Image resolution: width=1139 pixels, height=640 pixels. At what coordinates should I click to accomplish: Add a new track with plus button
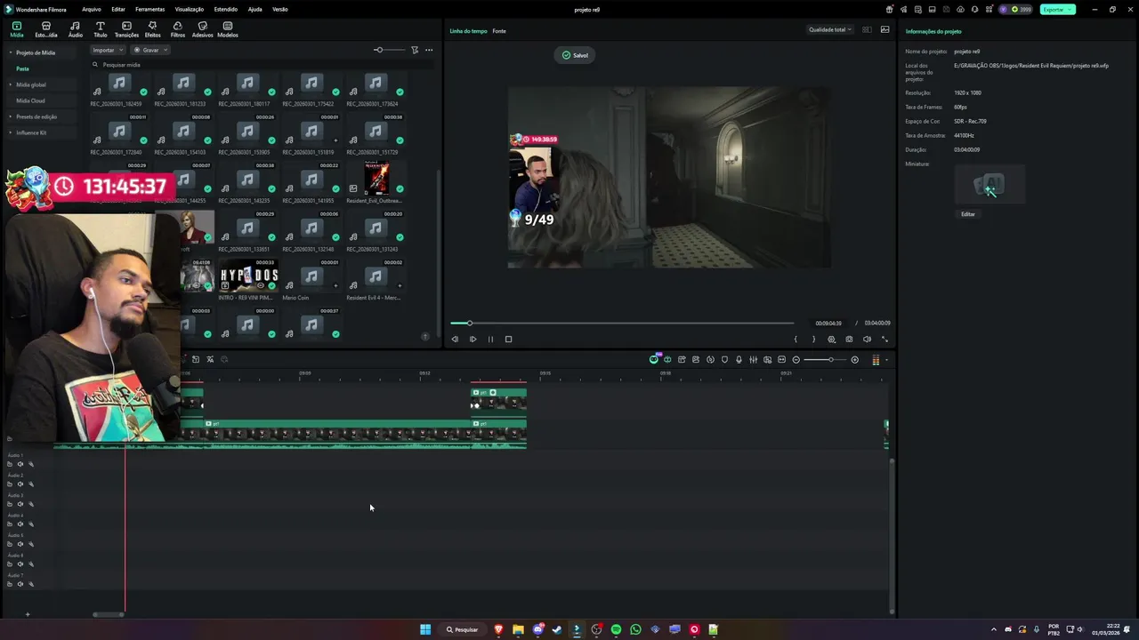(27, 614)
